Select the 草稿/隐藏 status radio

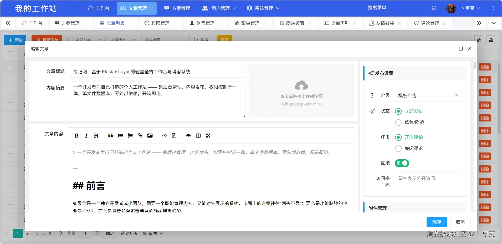[x=398, y=123]
